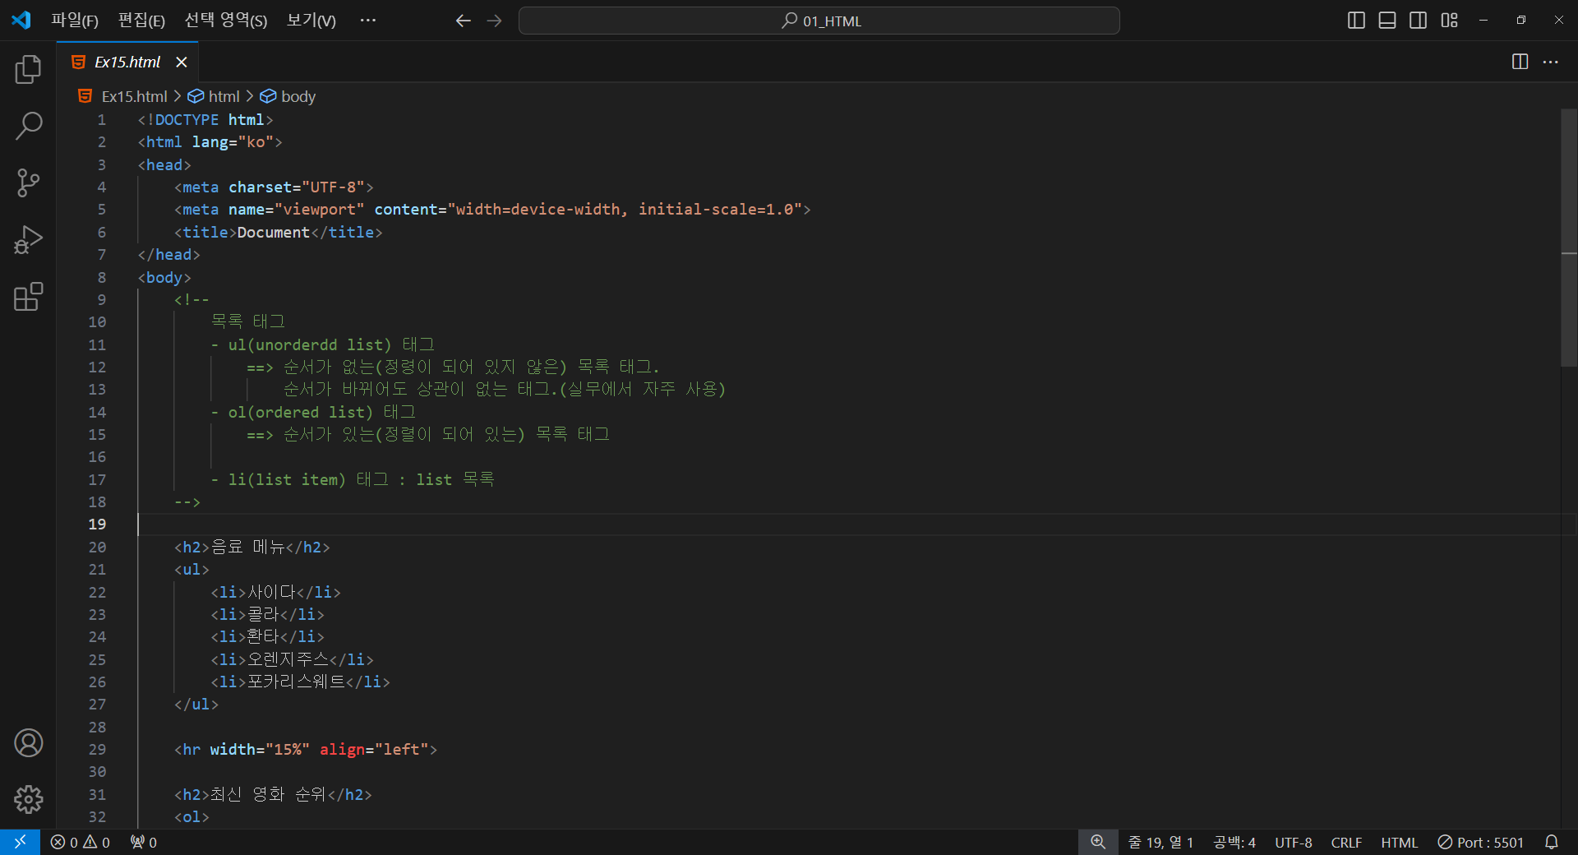
Task: Open the Explorer view in activity bar
Action: [28, 70]
